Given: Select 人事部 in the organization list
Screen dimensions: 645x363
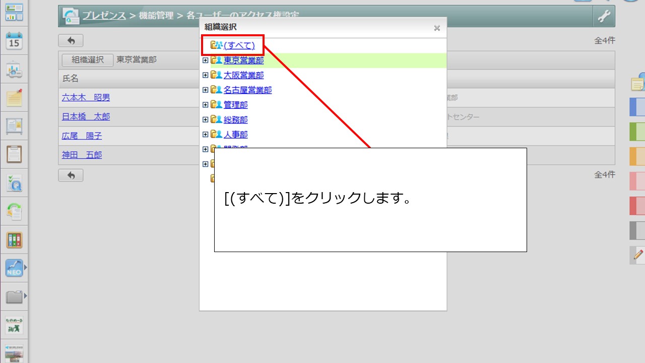Looking at the screenshot, I should tap(235, 135).
